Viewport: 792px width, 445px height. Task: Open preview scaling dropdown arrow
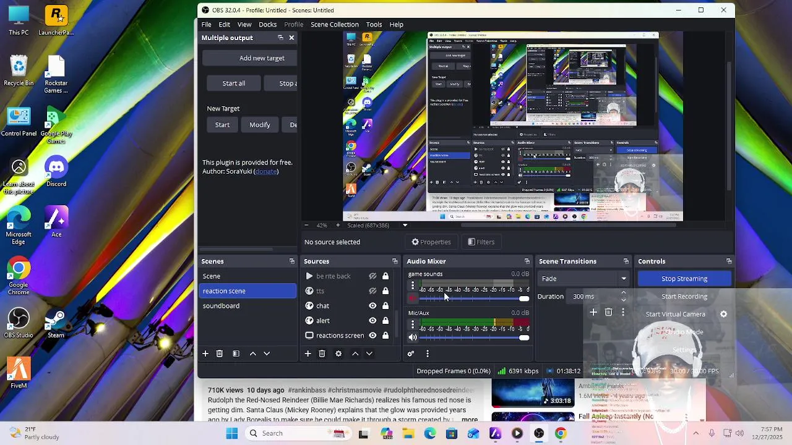click(405, 226)
